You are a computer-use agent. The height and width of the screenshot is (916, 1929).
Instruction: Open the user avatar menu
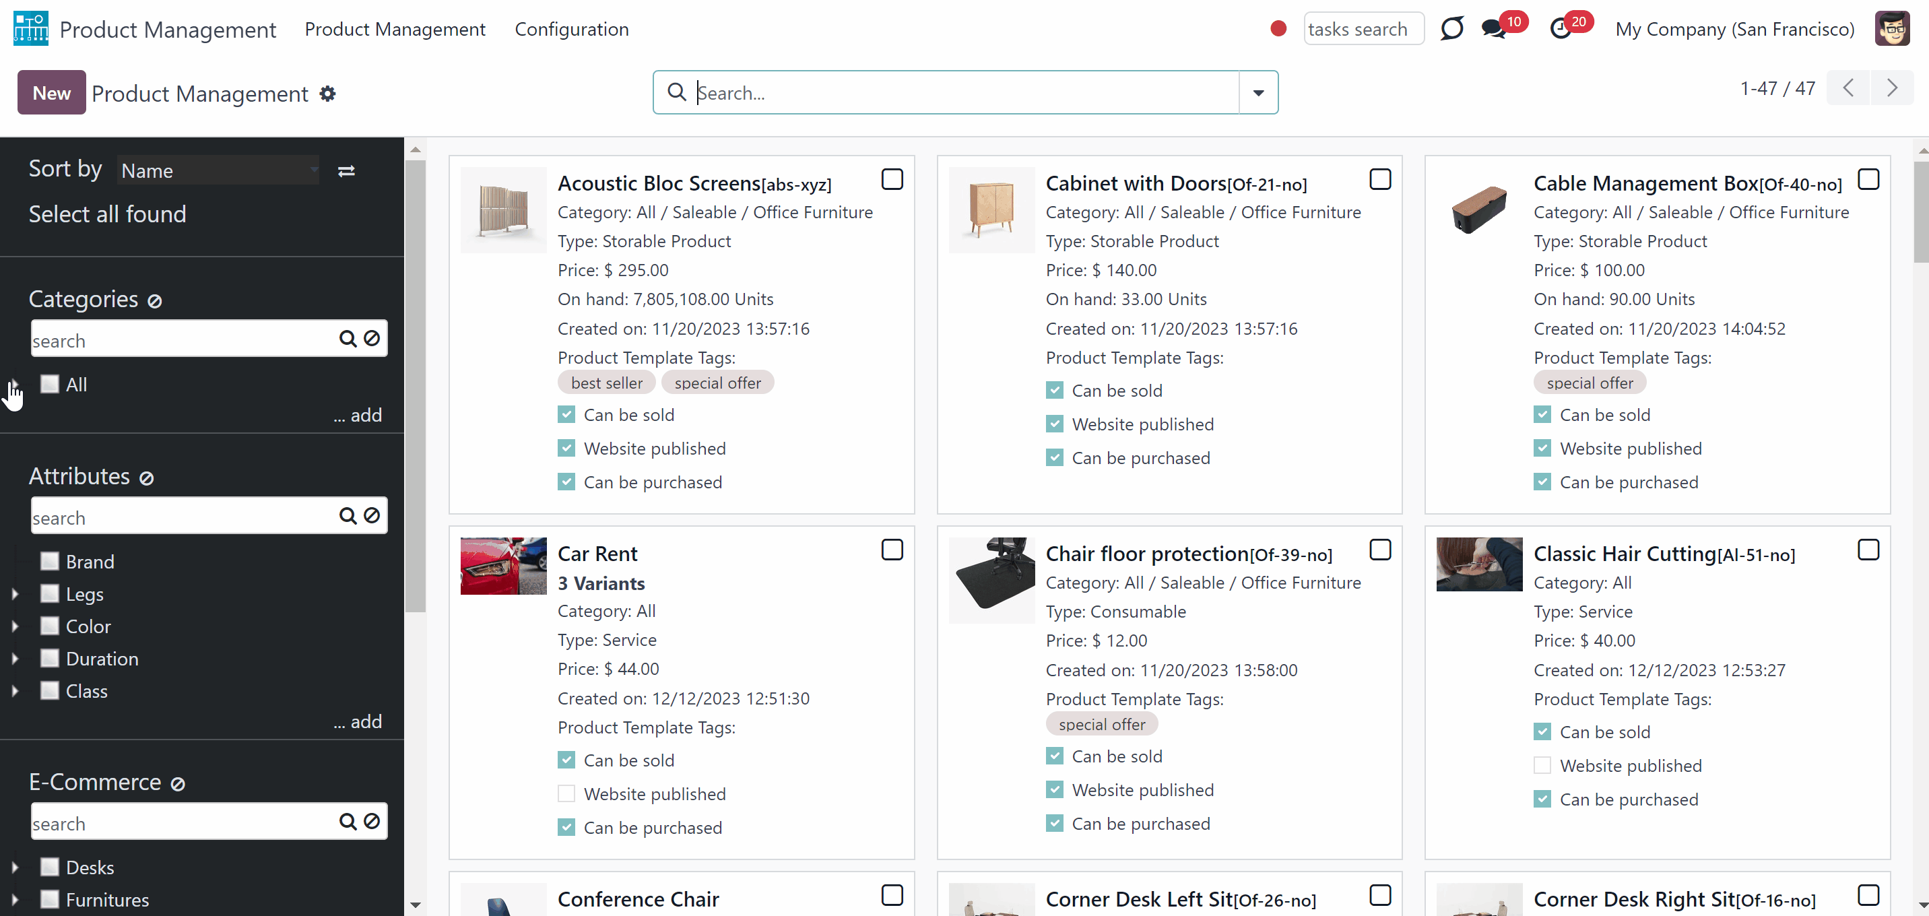coord(1893,28)
